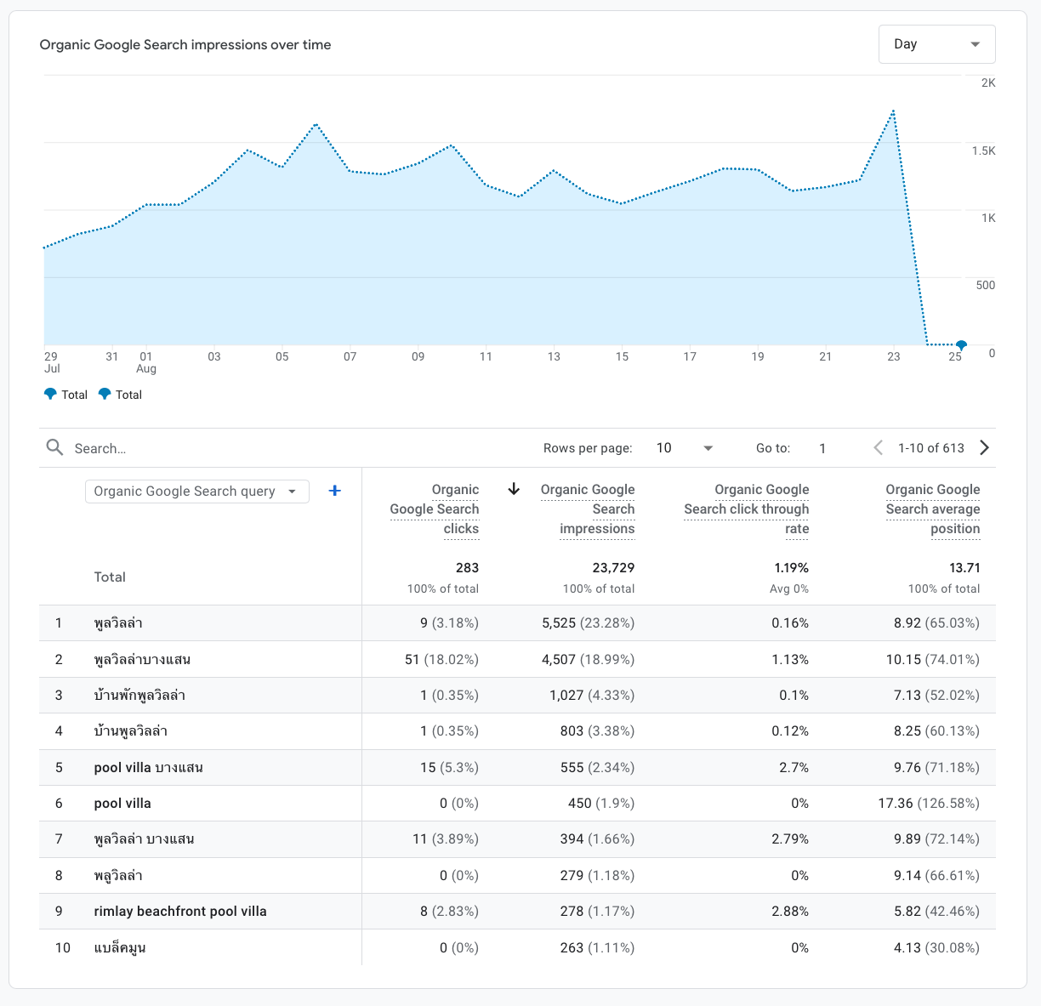Click the highlighted data point near Aug 25
The height and width of the screenshot is (1006, 1041).
point(961,345)
